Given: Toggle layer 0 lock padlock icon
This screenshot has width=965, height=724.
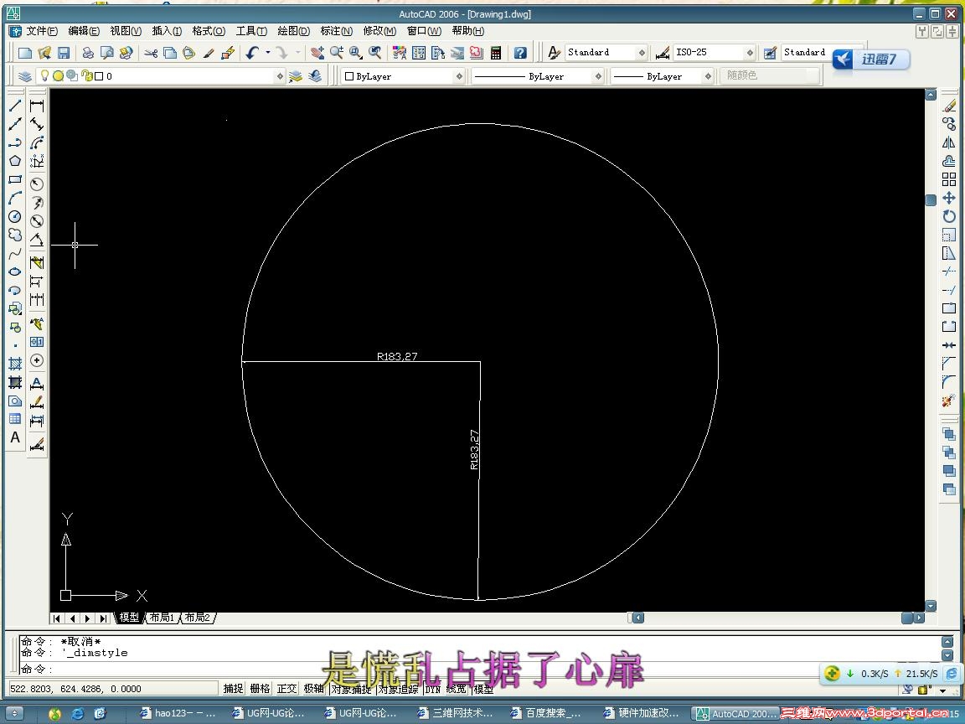Looking at the screenshot, I should pyautogui.click(x=86, y=75).
